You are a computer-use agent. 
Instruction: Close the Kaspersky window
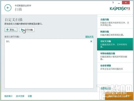126,3
